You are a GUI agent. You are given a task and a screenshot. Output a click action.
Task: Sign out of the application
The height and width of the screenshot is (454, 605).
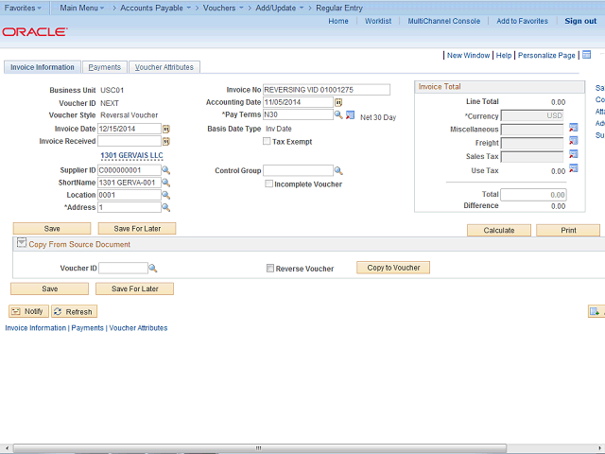point(580,21)
